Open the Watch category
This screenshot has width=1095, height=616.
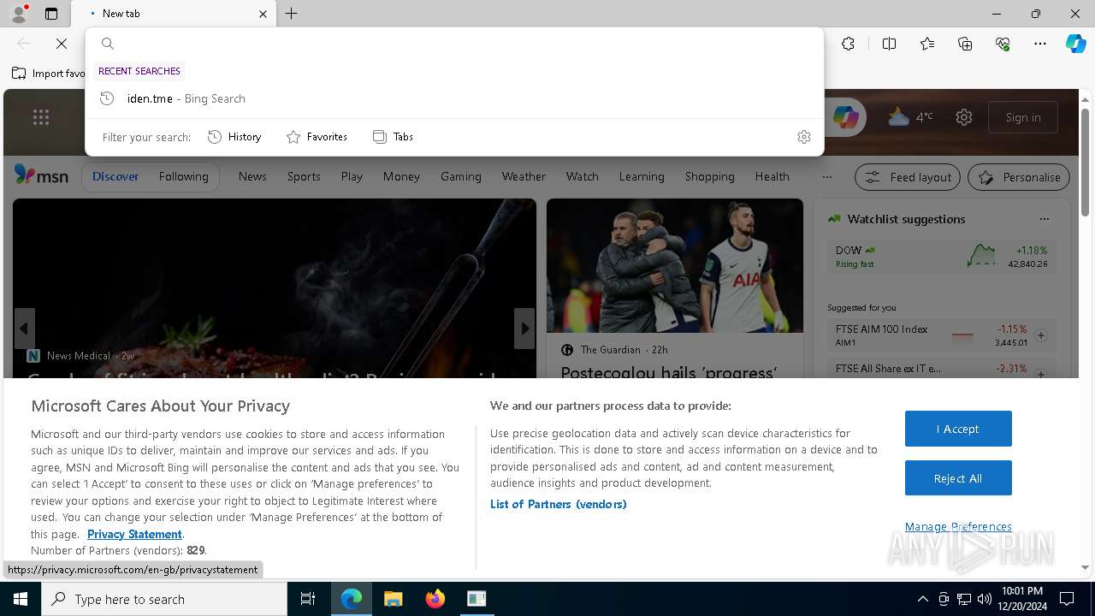[x=582, y=176]
